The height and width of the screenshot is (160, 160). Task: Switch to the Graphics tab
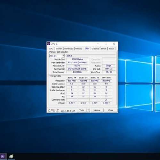point(95,49)
